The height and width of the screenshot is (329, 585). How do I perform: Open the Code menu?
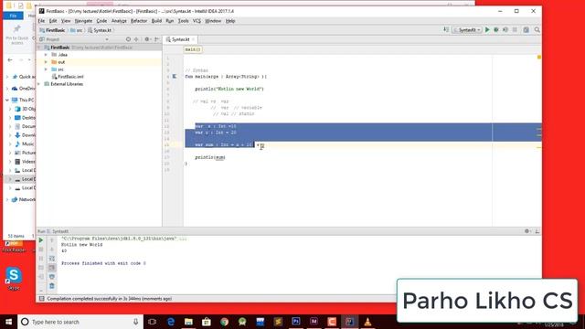coord(101,21)
